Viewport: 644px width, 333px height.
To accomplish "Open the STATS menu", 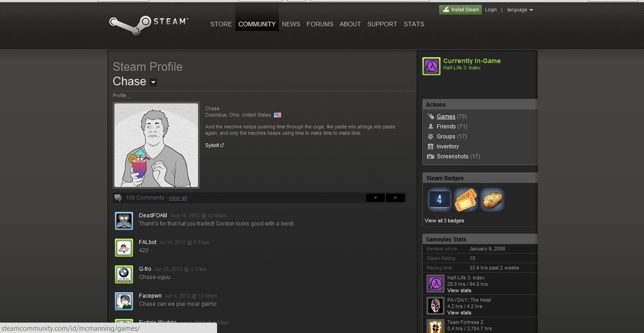I will [414, 24].
